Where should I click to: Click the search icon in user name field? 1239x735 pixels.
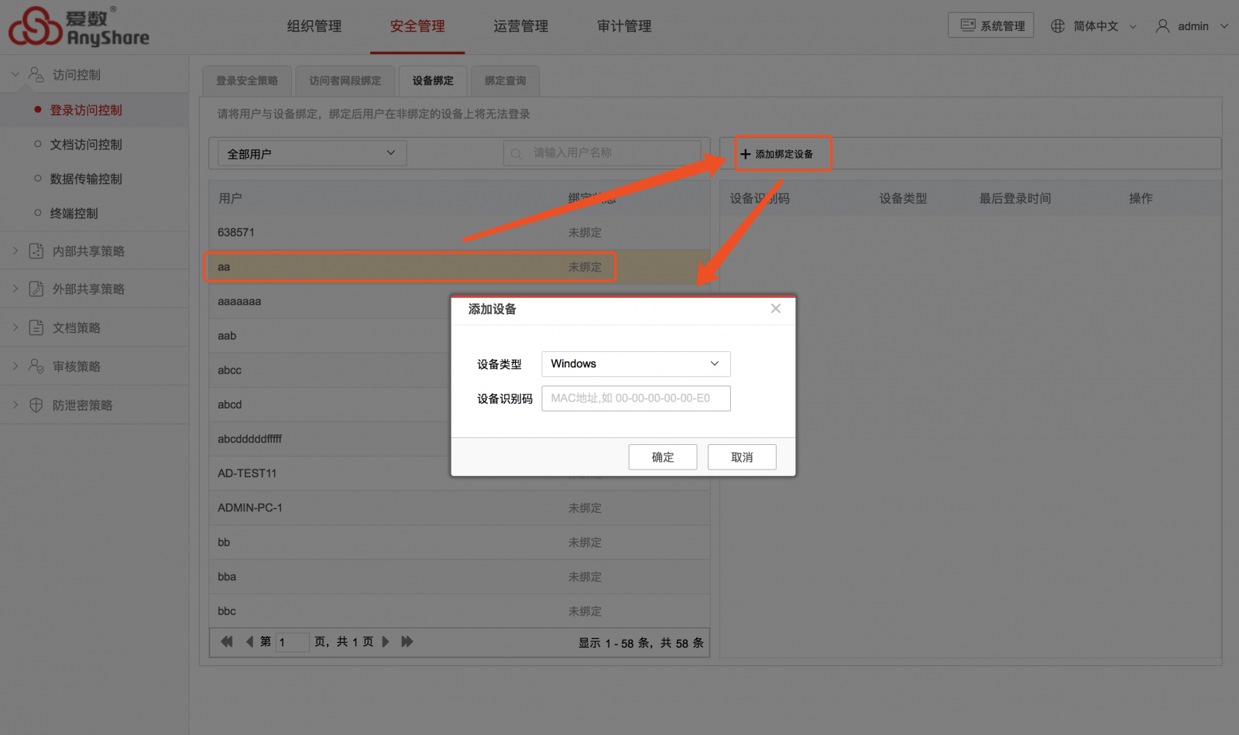pyautogui.click(x=517, y=154)
